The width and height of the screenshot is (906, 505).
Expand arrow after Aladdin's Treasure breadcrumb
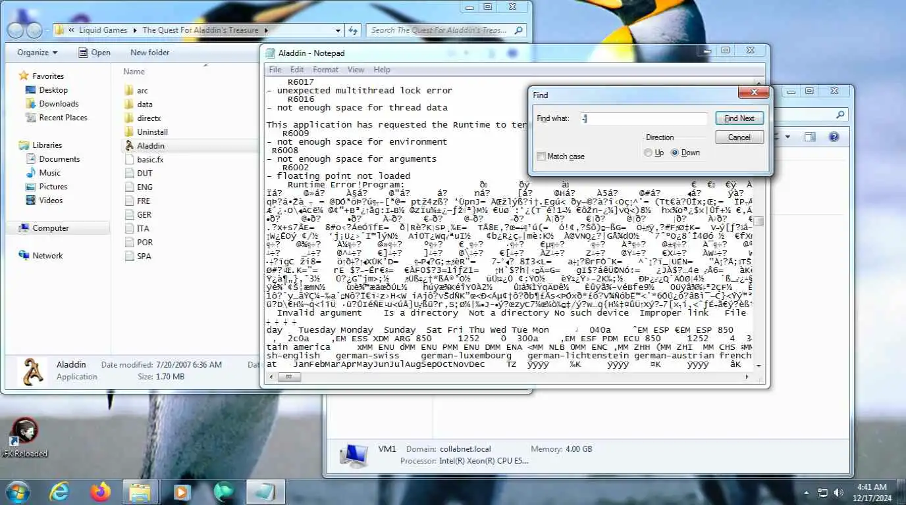(266, 30)
